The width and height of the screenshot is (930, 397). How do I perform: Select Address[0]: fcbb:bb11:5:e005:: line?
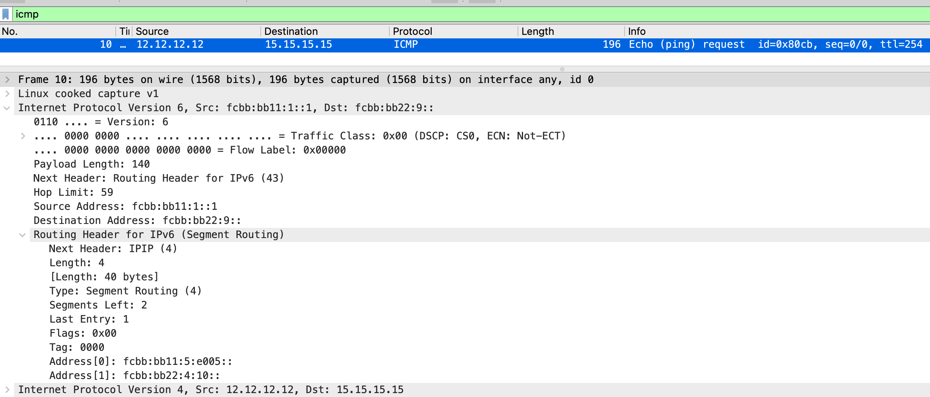click(x=141, y=362)
